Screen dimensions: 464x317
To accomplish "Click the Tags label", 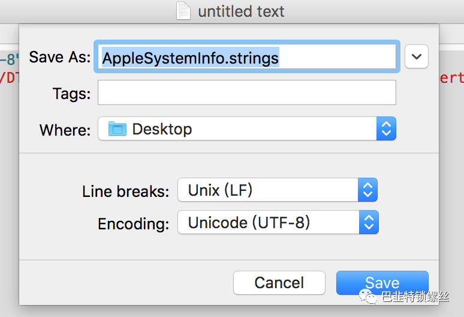I will click(71, 94).
